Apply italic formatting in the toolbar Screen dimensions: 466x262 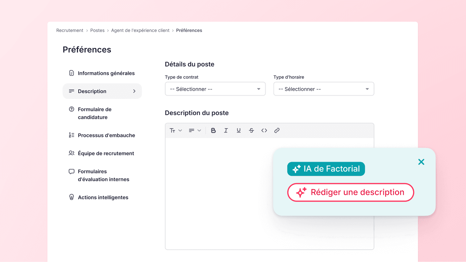point(226,130)
